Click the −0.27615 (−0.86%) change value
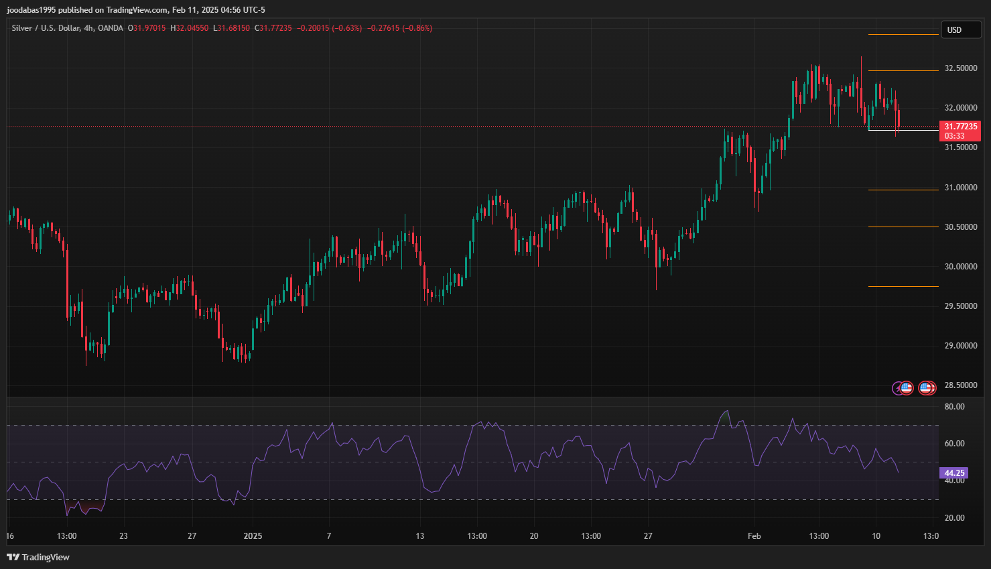The image size is (991, 569). click(399, 28)
